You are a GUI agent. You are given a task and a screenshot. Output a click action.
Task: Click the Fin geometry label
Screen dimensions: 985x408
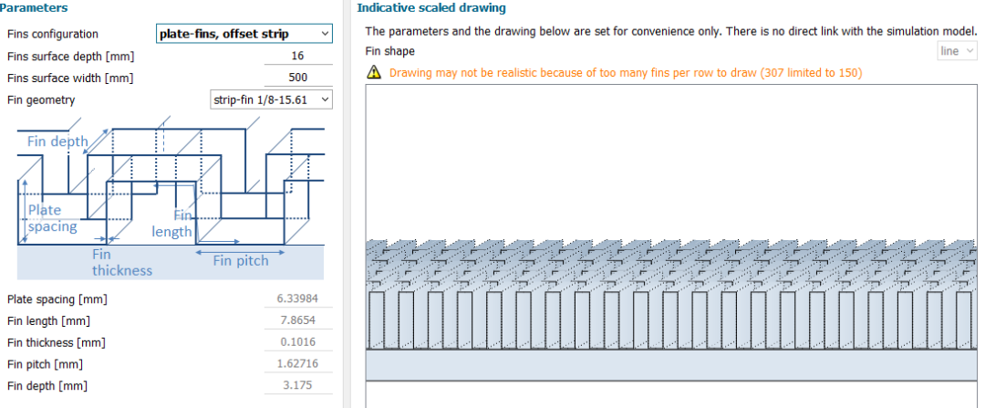[41, 99]
